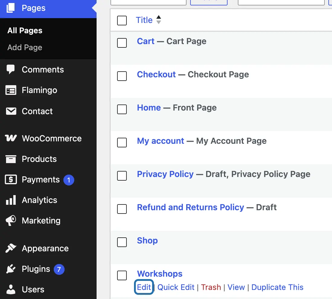The height and width of the screenshot is (299, 332).
Task: Select the Workshops page checkbox
Action: click(122, 275)
